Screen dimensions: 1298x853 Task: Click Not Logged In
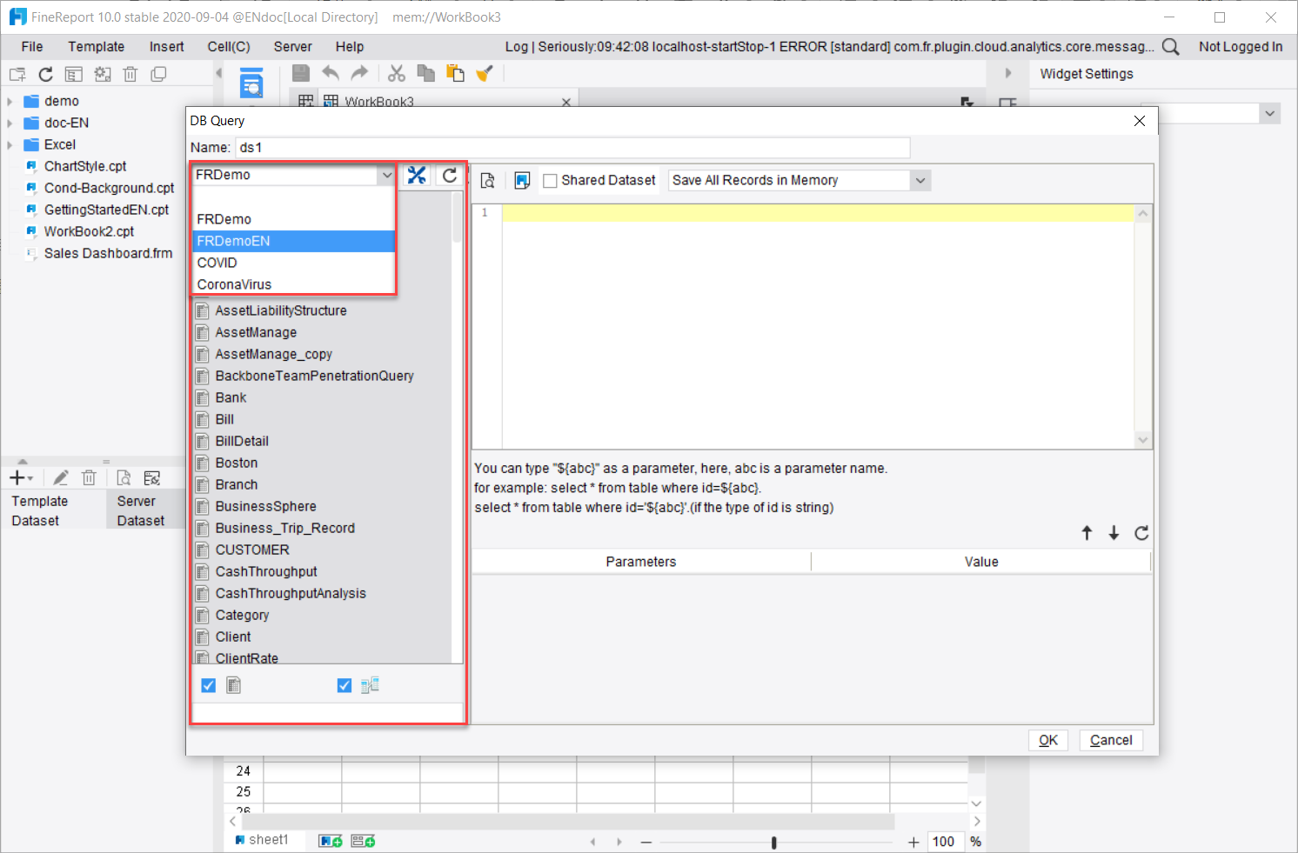click(x=1241, y=47)
